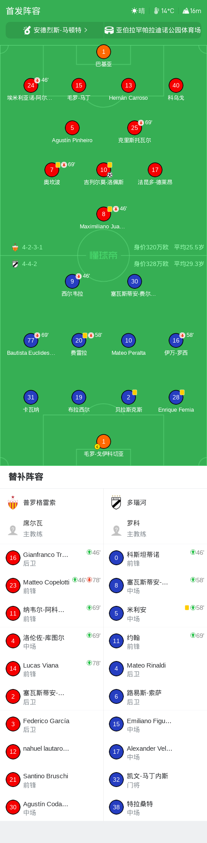Expand the chevron next to 安德烈斯-马顿特
Screen dimensions: 207x843
point(85,30)
